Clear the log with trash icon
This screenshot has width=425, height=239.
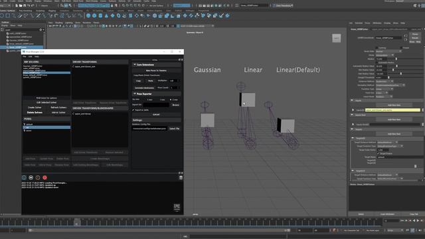coord(181,177)
